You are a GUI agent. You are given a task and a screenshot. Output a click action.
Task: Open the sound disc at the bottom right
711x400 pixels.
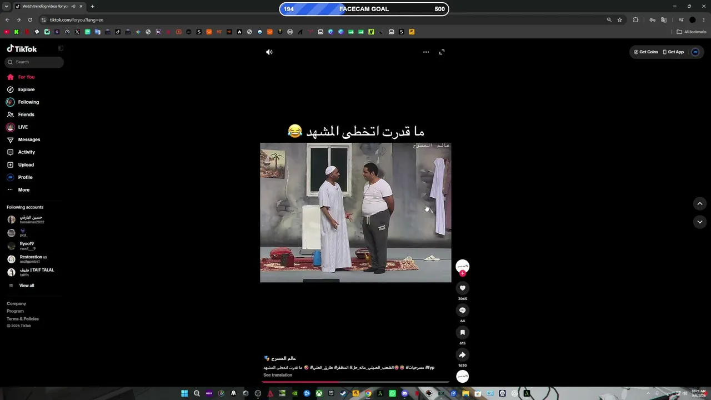pyautogui.click(x=462, y=376)
